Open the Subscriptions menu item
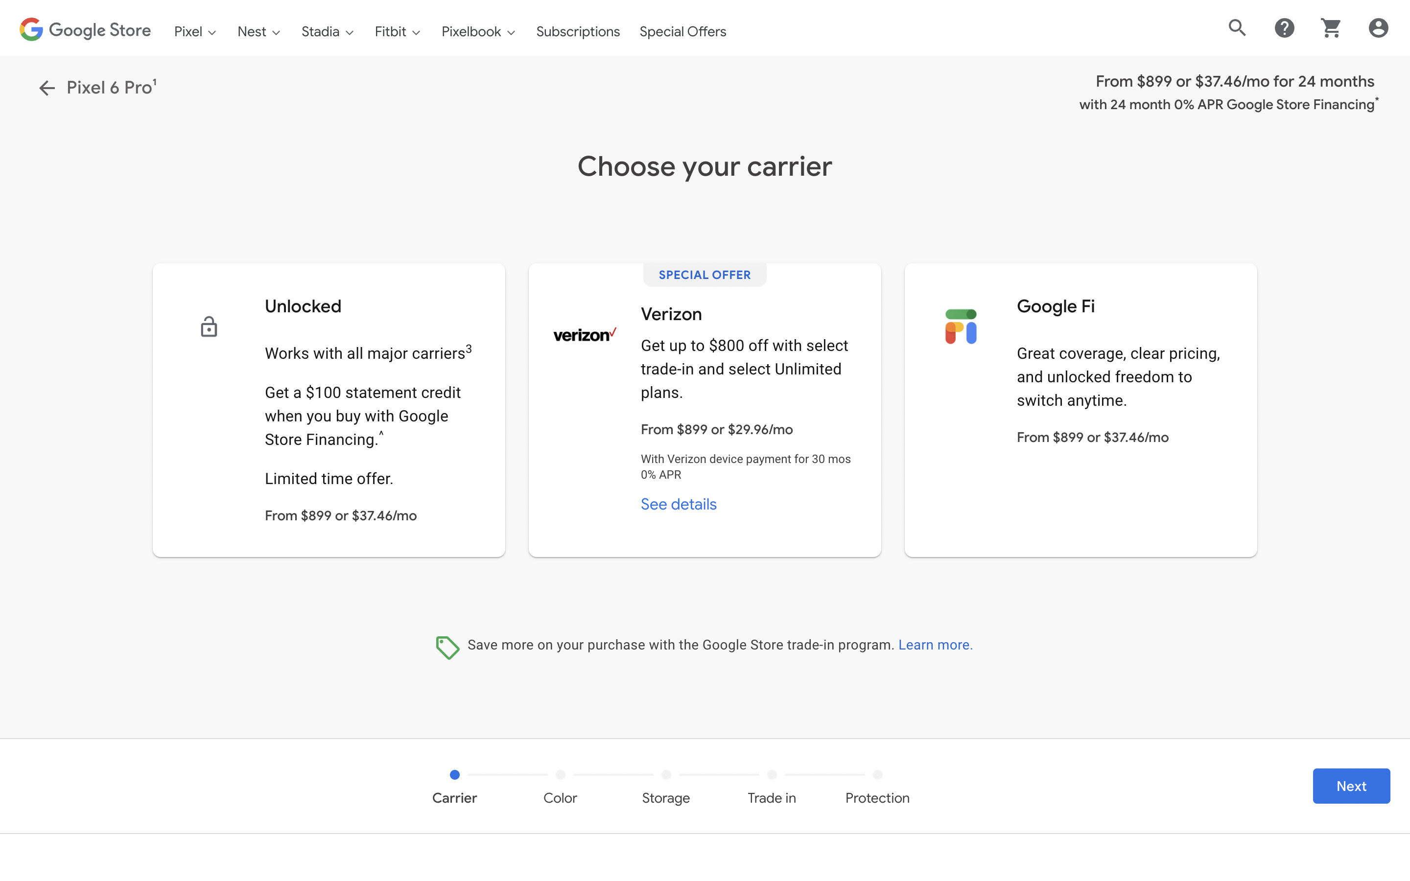Viewport: 1410px width, 881px height. click(x=577, y=31)
